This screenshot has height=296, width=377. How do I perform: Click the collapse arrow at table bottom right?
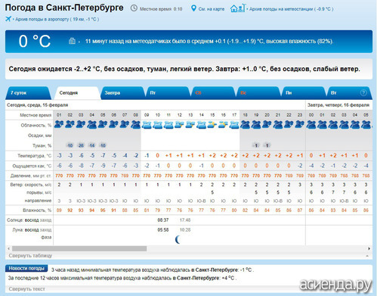pyautogui.click(x=367, y=256)
